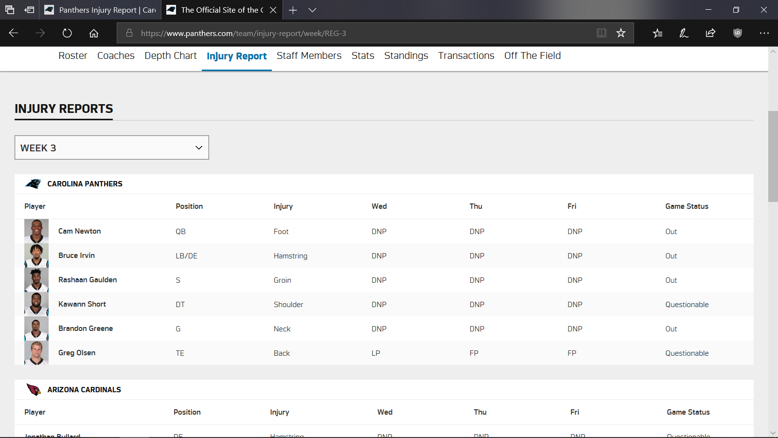Select Greg Olsen's LP Wednesday status
The height and width of the screenshot is (438, 778).
pyautogui.click(x=376, y=353)
